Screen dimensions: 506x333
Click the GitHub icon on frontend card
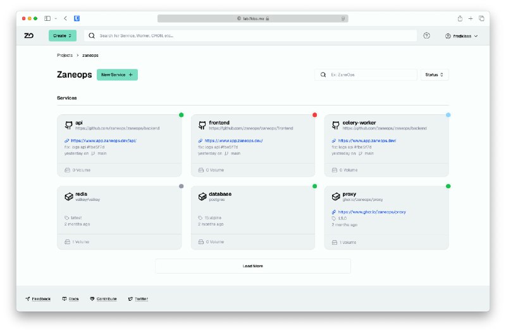coord(202,125)
